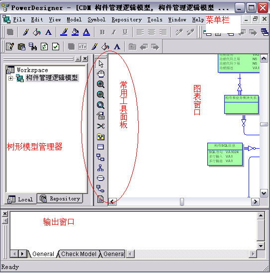Open the Edit menu

click(x=37, y=19)
